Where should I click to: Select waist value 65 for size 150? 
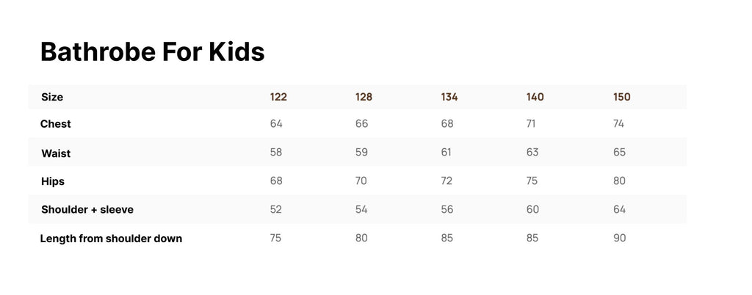619,153
